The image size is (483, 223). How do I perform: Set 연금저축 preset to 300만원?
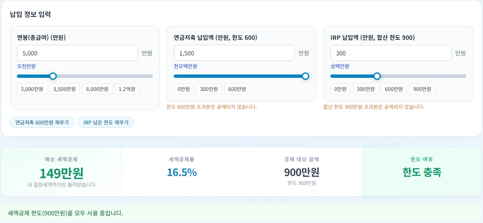tap(209, 89)
